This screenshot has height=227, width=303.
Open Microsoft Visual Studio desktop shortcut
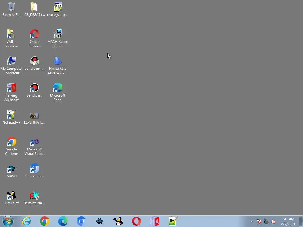point(34,146)
